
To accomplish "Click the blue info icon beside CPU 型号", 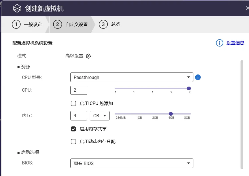I will tap(198, 77).
